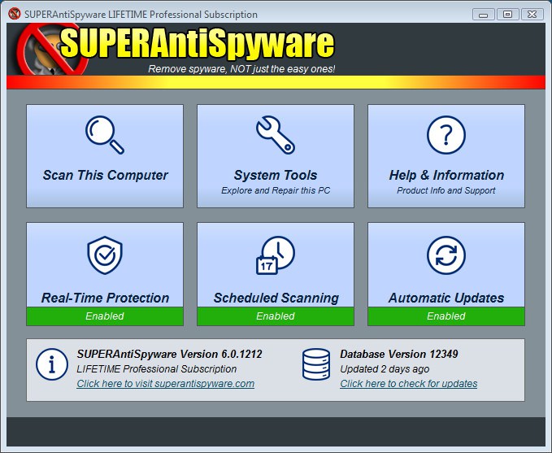
Task: Click the SUPERAntiSpyware title bar app icon
Action: 15,14
